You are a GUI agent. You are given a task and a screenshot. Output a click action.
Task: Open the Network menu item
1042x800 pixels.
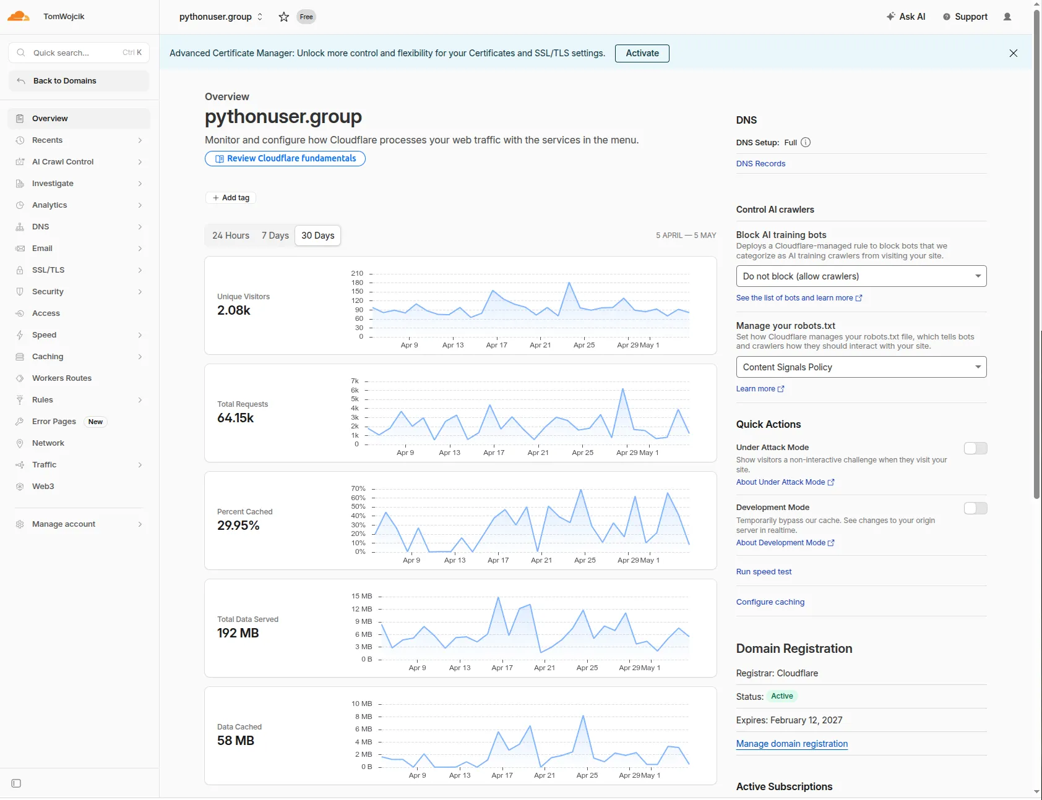(79, 443)
